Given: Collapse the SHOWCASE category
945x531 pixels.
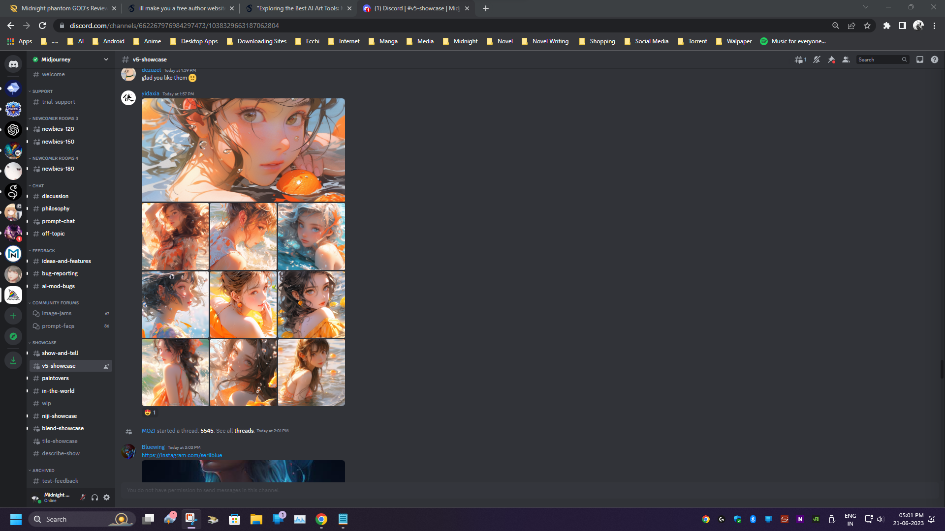Looking at the screenshot, I should pyautogui.click(x=43, y=342).
